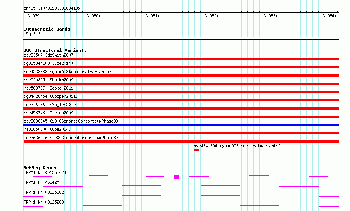The height and width of the screenshot is (211, 350).
Task: Click the magenta exon box of TRPM1 NM_001252024
Action: click(x=177, y=177)
